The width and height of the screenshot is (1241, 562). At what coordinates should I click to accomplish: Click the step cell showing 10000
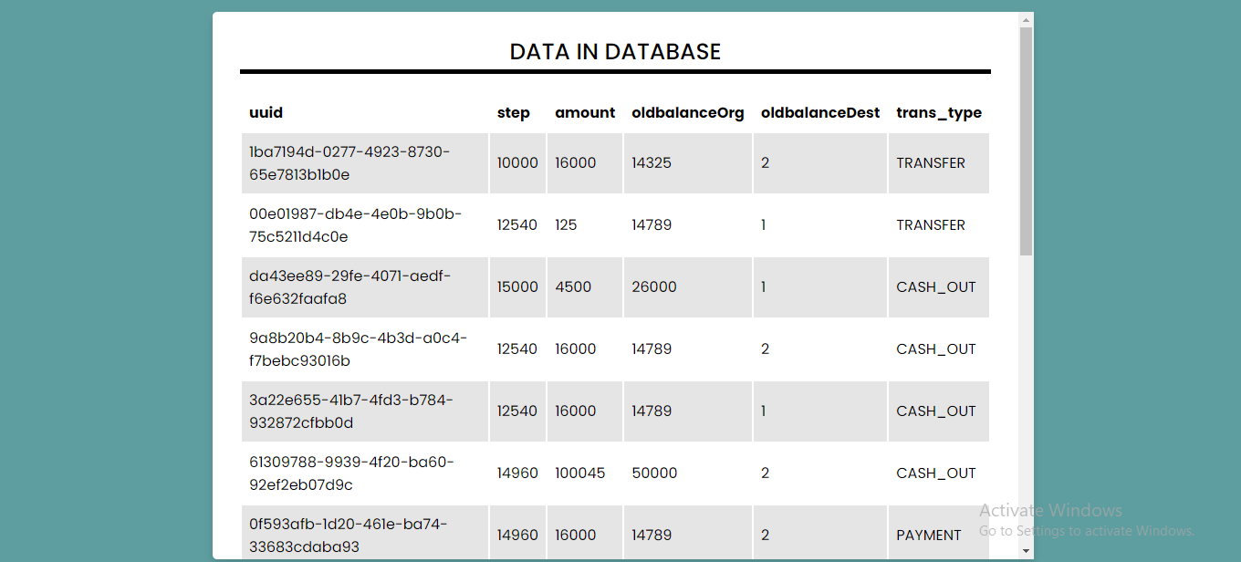(x=517, y=163)
